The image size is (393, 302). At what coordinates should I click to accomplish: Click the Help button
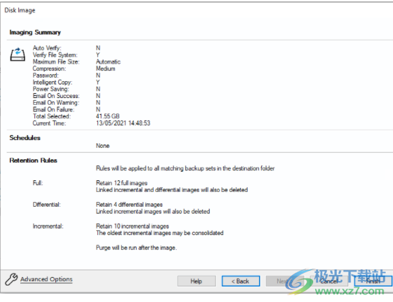(196, 281)
